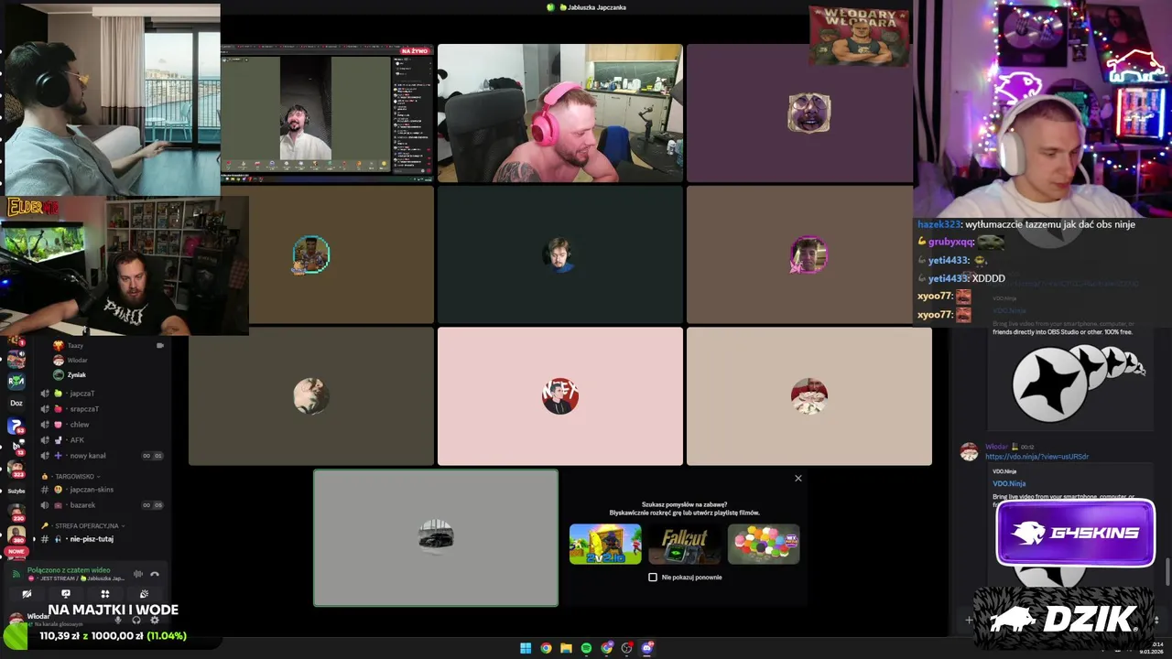Mute microphone in user panel

118,620
